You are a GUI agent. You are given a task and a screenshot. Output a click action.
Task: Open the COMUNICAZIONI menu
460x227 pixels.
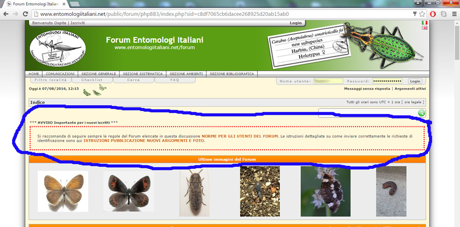[x=60, y=74]
